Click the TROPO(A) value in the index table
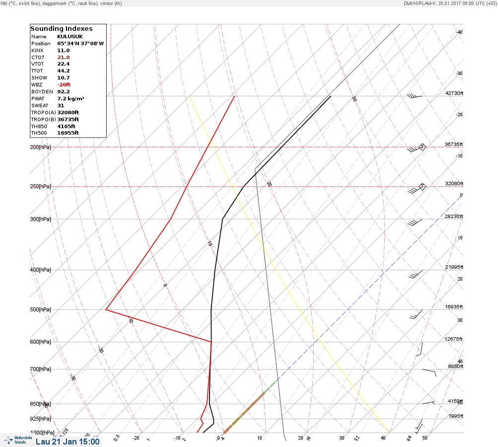 pos(68,112)
